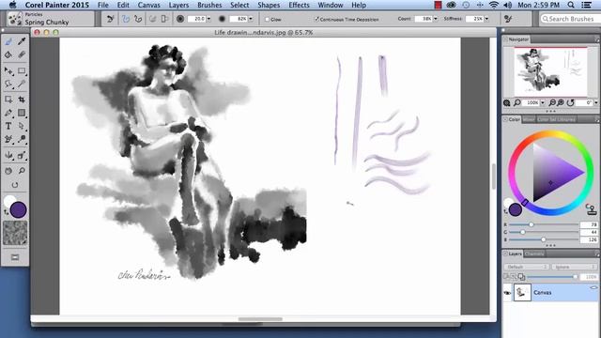Select the Text tool
Screen dimensions: 601x338
click(x=8, y=126)
